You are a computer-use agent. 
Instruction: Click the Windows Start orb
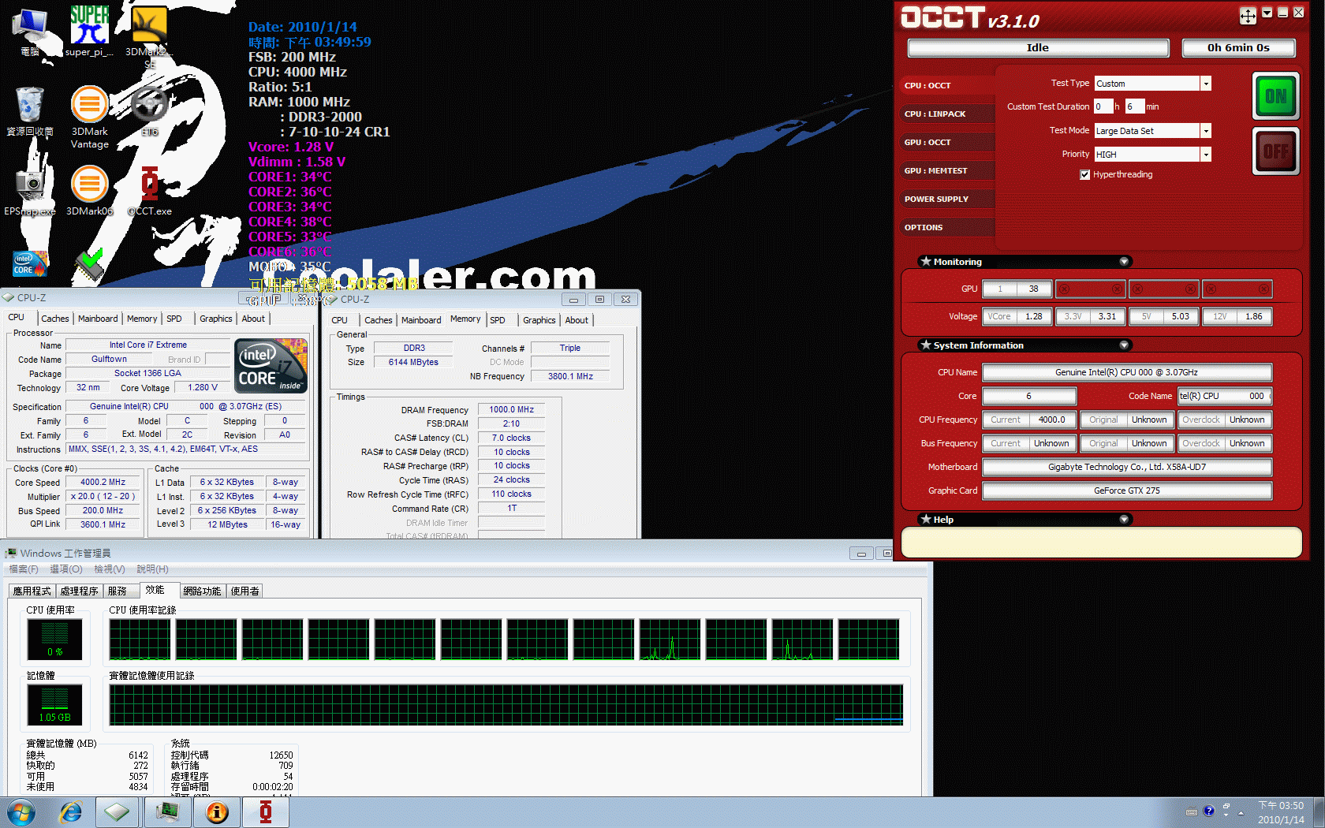(x=21, y=812)
